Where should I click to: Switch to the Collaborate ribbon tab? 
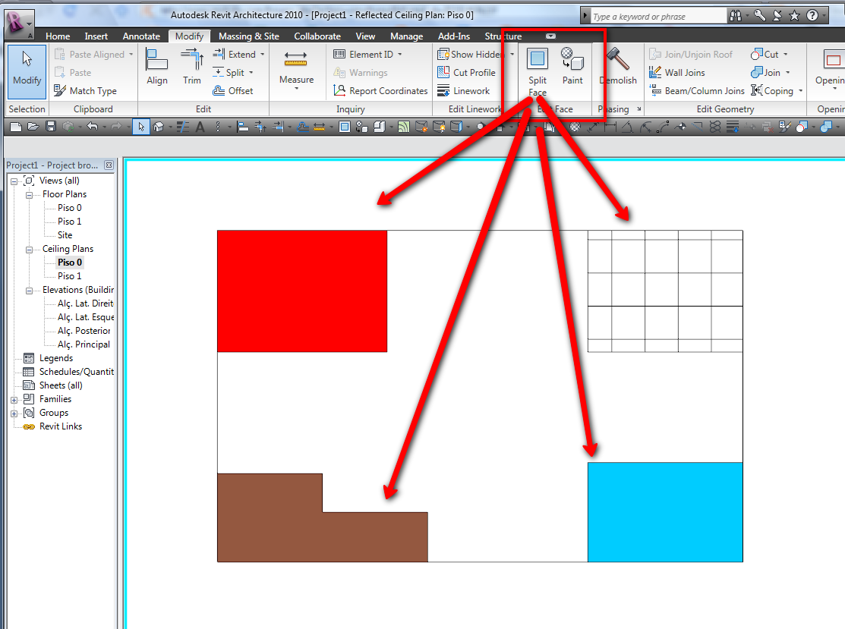coord(317,36)
